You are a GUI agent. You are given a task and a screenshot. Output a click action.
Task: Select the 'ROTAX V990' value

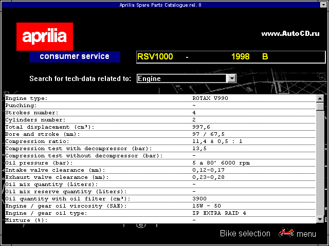coord(210,98)
